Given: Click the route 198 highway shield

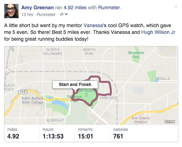Looking at the screenshot, I should [22, 92].
